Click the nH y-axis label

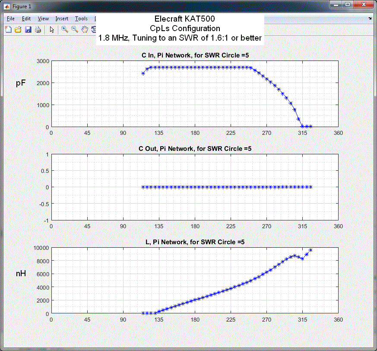click(x=21, y=274)
